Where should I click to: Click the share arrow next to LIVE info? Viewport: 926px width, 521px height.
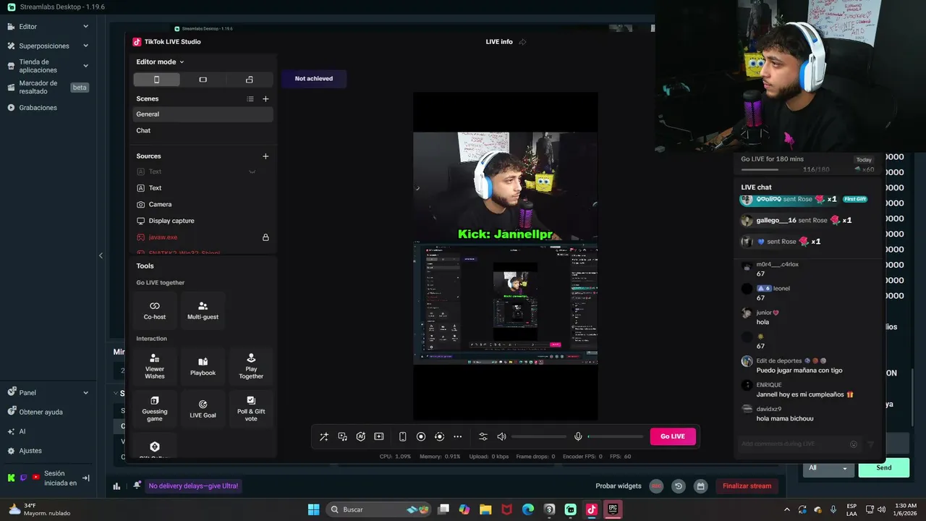(522, 42)
